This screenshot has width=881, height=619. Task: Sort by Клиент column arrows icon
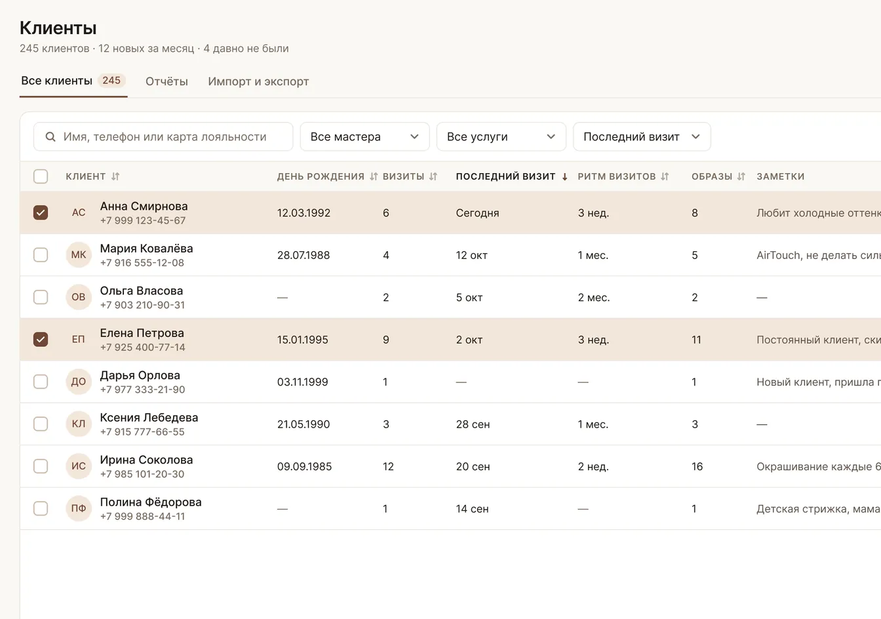click(115, 176)
